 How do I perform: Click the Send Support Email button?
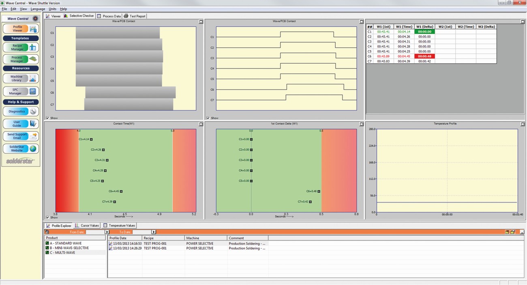[21, 136]
